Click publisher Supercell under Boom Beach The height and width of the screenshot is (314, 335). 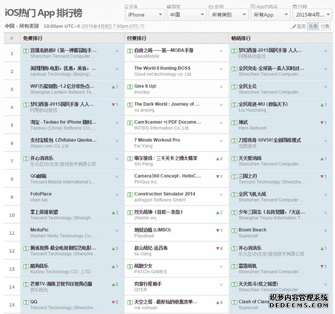point(248,236)
